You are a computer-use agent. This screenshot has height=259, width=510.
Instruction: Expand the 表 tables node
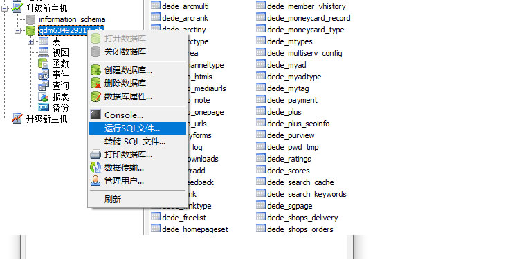(30, 41)
